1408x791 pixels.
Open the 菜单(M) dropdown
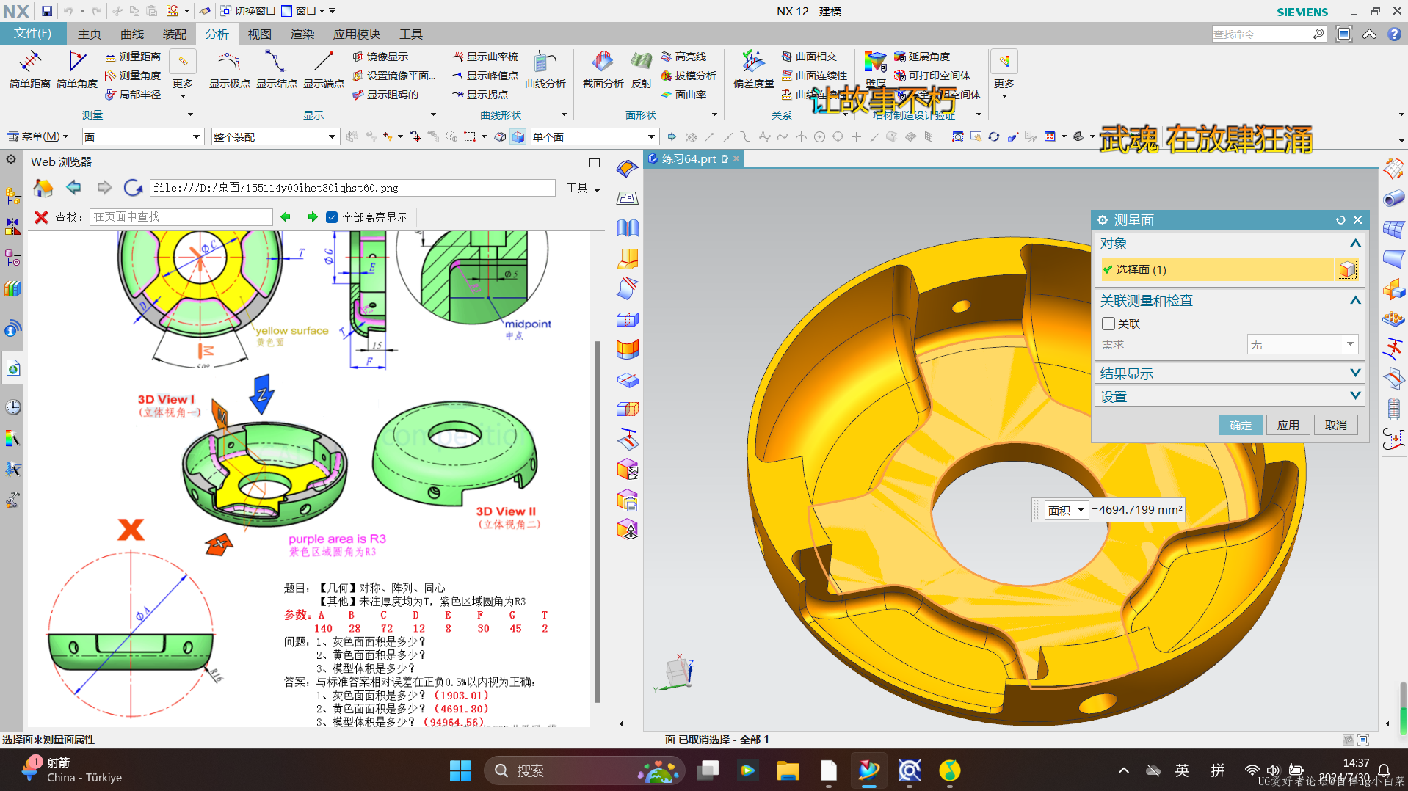pyautogui.click(x=38, y=137)
